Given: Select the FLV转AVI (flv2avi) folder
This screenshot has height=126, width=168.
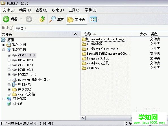Looking at the screenshot, I should [102, 49].
